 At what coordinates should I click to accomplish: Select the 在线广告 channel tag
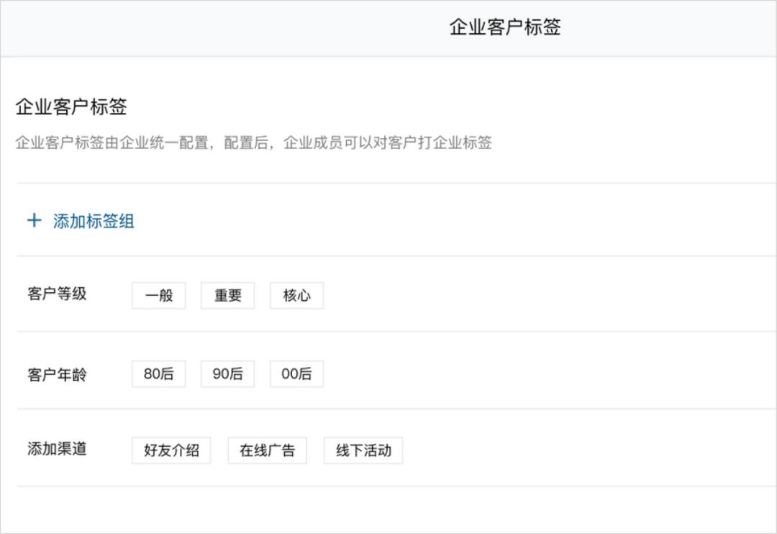tap(267, 451)
